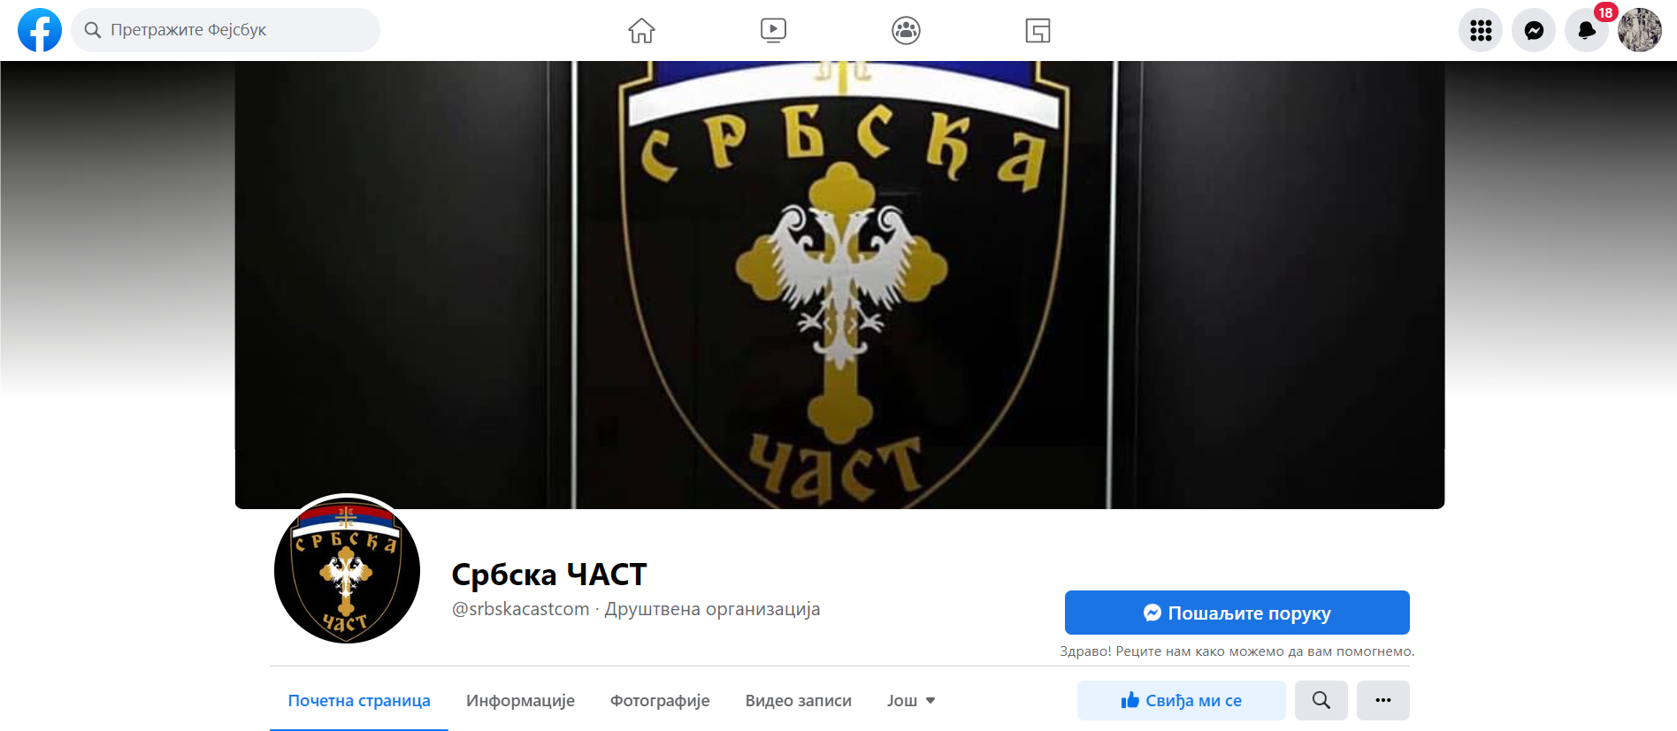Click the Facebook logo icon
This screenshot has height=731, width=1677.
40,30
